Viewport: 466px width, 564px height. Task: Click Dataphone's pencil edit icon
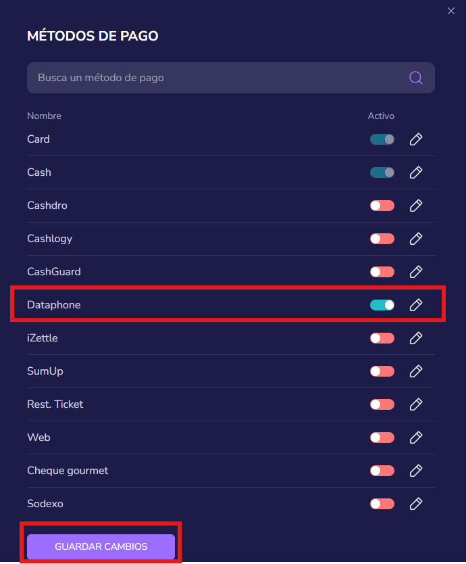point(416,305)
